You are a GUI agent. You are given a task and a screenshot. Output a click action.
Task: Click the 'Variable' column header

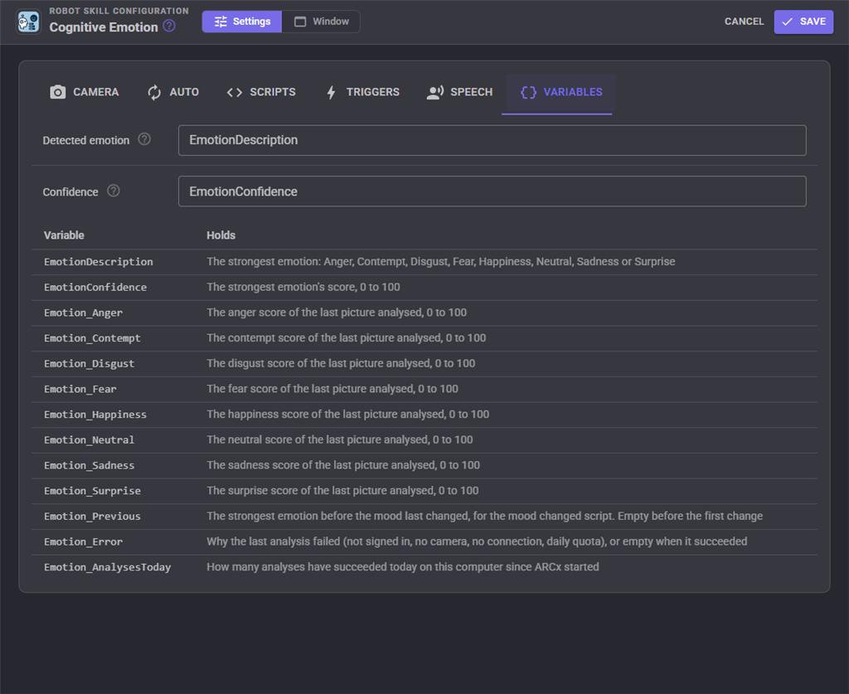64,235
